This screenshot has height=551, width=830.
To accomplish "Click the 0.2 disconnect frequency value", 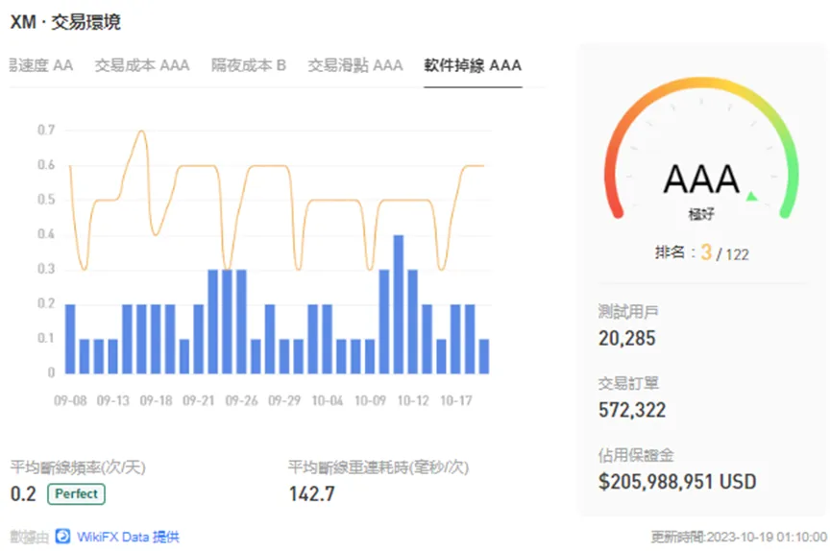I will [x=23, y=494].
